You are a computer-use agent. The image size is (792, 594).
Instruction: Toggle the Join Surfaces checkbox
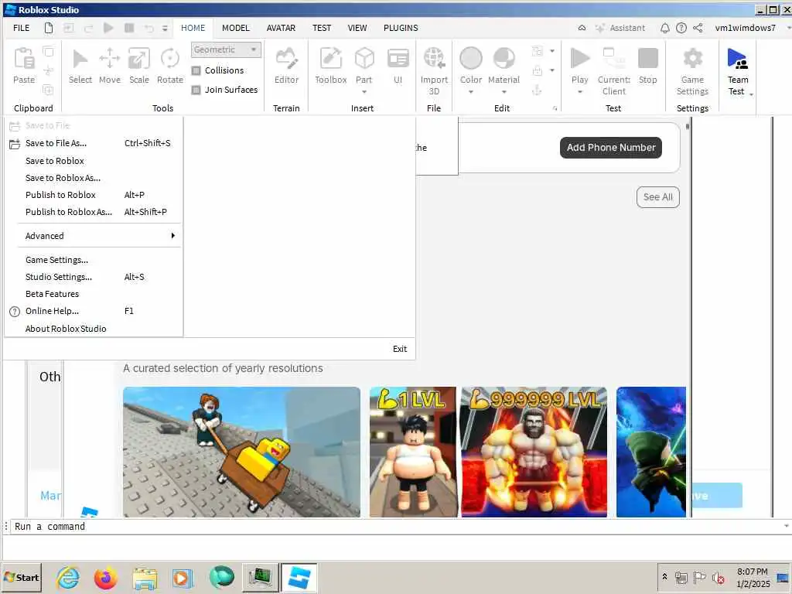point(196,90)
